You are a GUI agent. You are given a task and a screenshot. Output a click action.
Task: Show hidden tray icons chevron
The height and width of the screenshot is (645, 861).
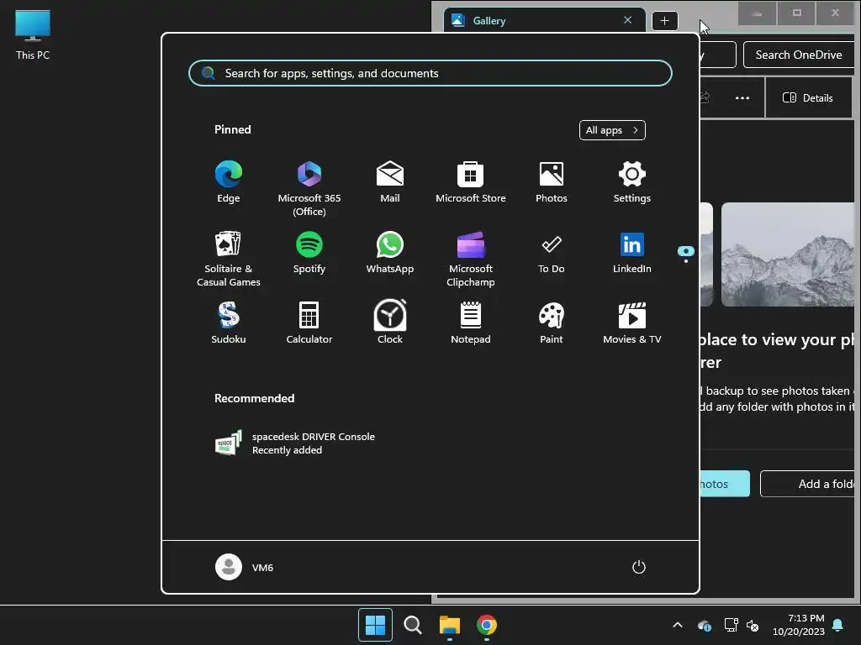coord(678,625)
